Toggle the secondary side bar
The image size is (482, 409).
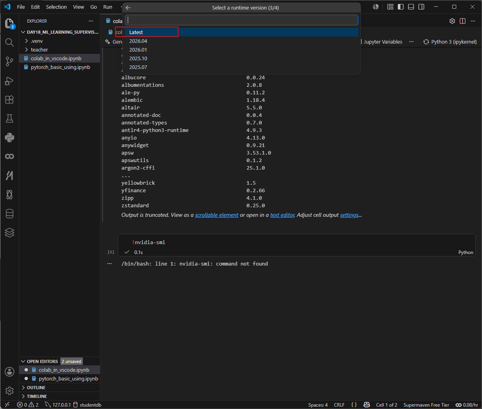(421, 7)
